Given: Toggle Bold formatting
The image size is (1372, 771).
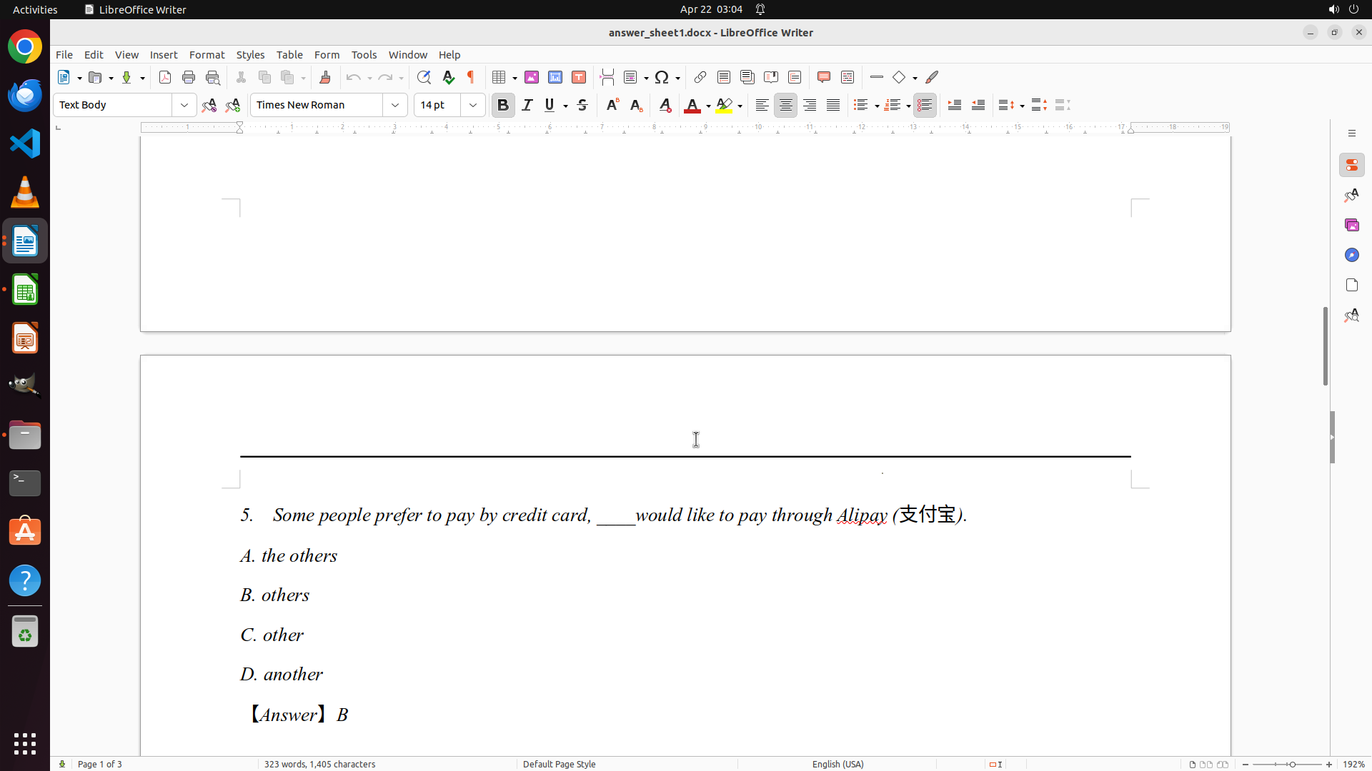Looking at the screenshot, I should click(503, 105).
